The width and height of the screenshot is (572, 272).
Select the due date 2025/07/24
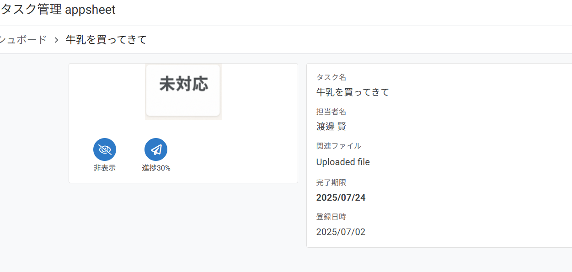click(x=341, y=197)
